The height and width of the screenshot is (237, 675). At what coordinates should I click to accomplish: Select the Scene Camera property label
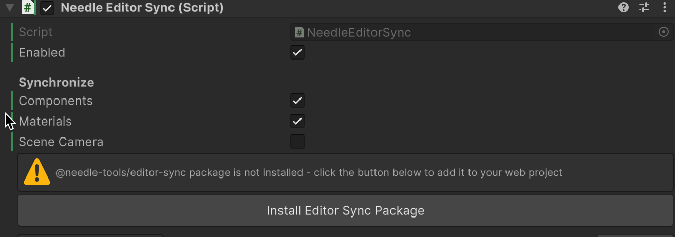pos(61,142)
